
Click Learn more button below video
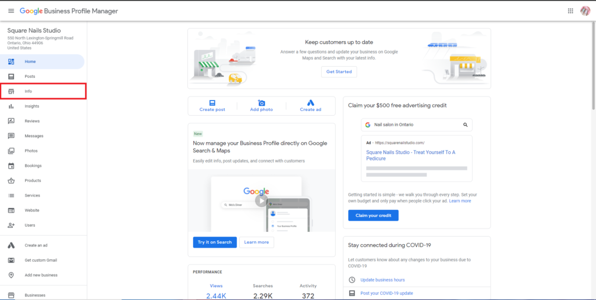point(257,242)
